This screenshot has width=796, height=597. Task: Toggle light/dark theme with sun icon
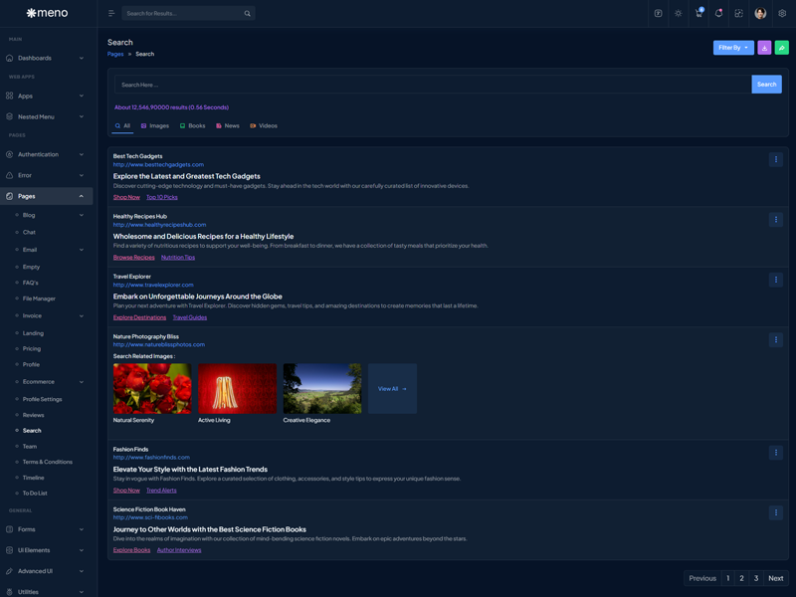(679, 14)
